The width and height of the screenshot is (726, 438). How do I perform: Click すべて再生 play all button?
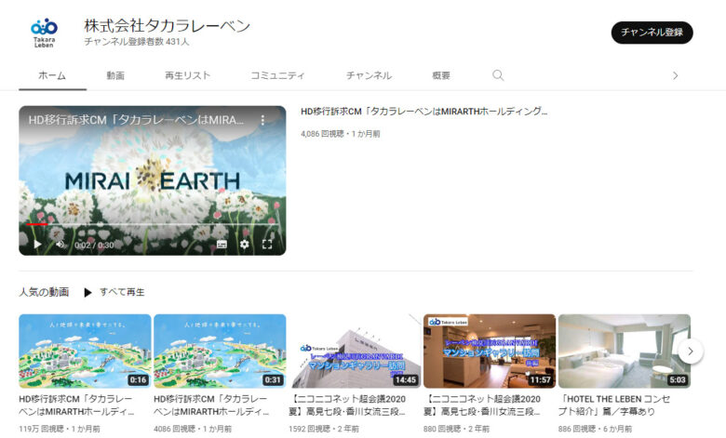point(114,292)
